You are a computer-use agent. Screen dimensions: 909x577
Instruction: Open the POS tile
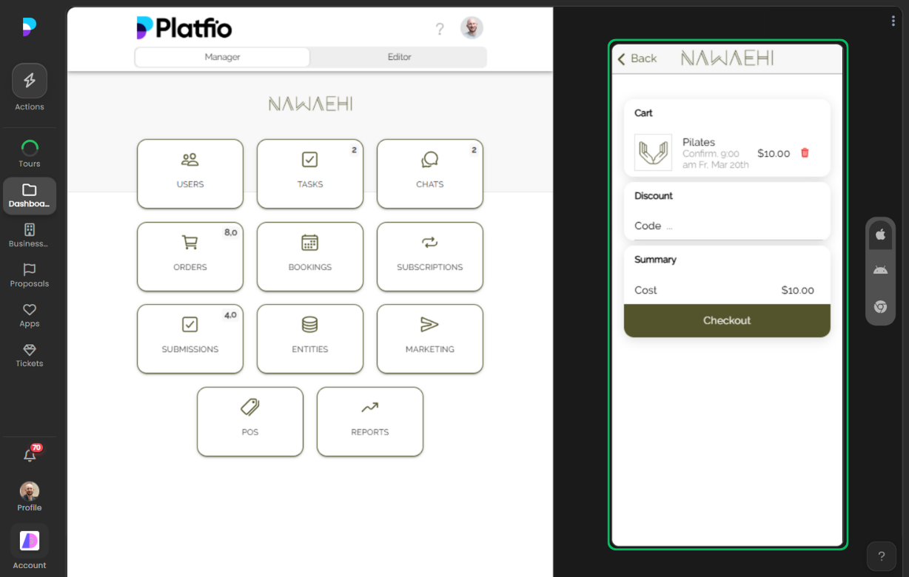pos(249,422)
